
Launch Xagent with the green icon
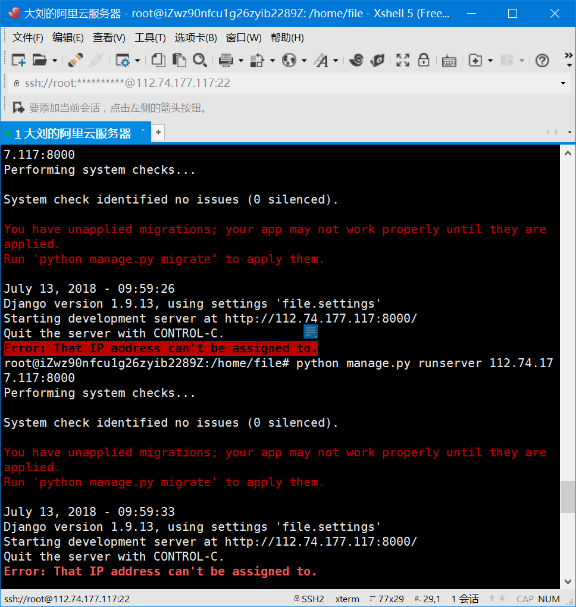[x=377, y=60]
